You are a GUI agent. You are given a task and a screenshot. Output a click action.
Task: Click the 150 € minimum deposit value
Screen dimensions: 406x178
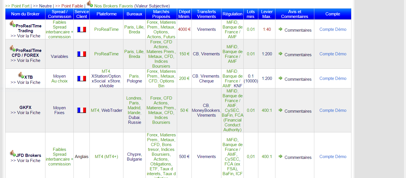184,54
